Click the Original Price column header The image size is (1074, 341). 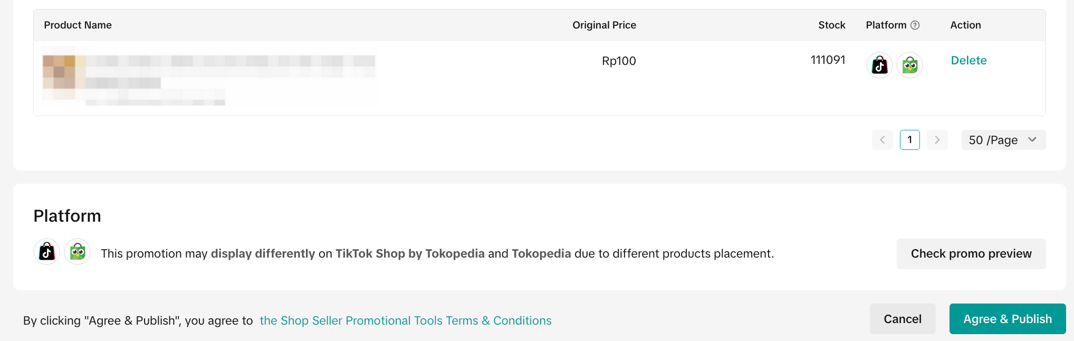click(x=604, y=25)
